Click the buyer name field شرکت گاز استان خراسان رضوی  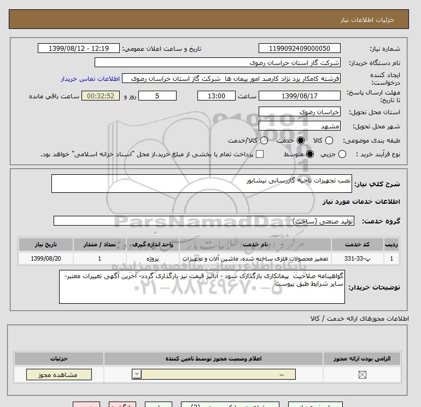218,62
